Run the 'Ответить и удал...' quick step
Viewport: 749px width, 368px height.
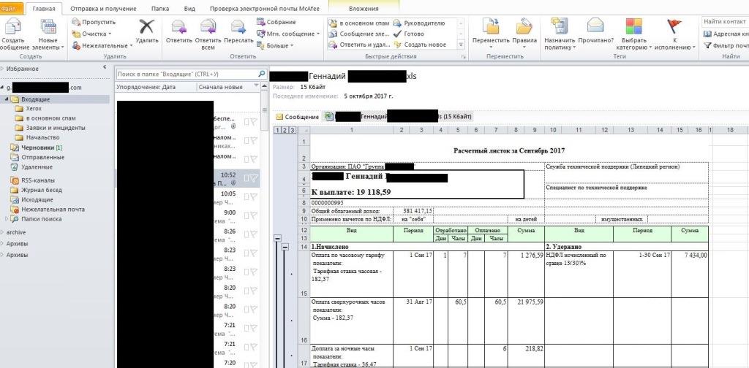(x=358, y=45)
